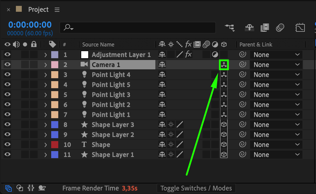Viewport: 316px width, 194px height.
Task: Click the 3D switch on Camera 1
Action: (224, 65)
